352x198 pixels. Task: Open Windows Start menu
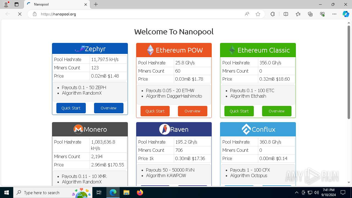7,193
